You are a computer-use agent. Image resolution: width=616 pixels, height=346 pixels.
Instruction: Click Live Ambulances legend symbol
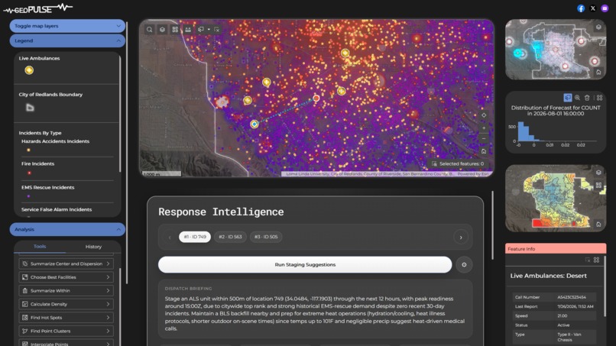tap(29, 70)
